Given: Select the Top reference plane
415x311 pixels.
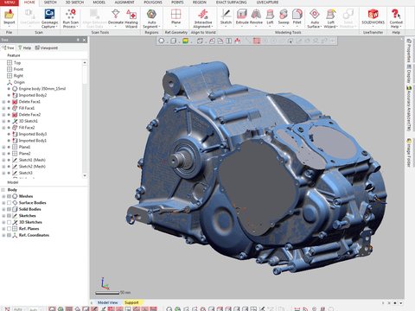Looking at the screenshot, I should point(17,62).
